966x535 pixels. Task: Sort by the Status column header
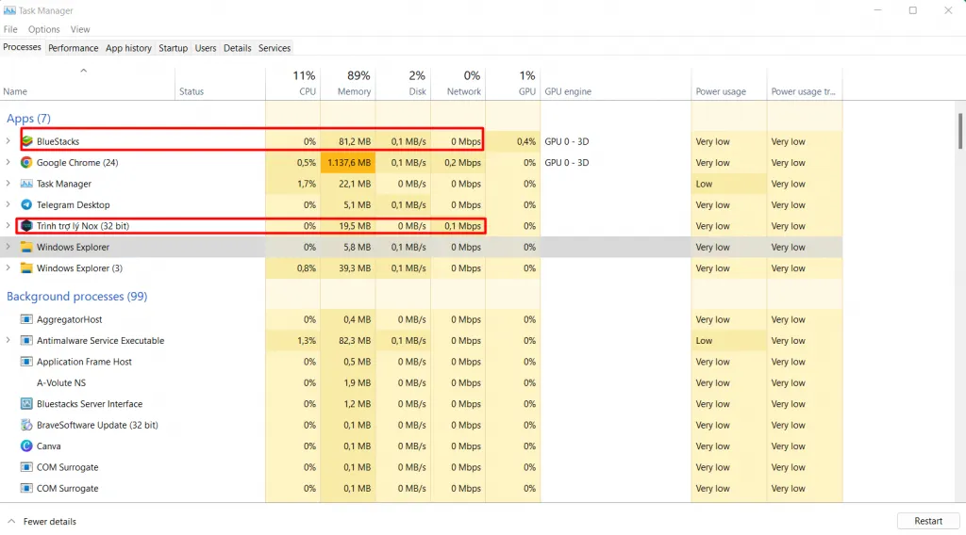(x=220, y=83)
